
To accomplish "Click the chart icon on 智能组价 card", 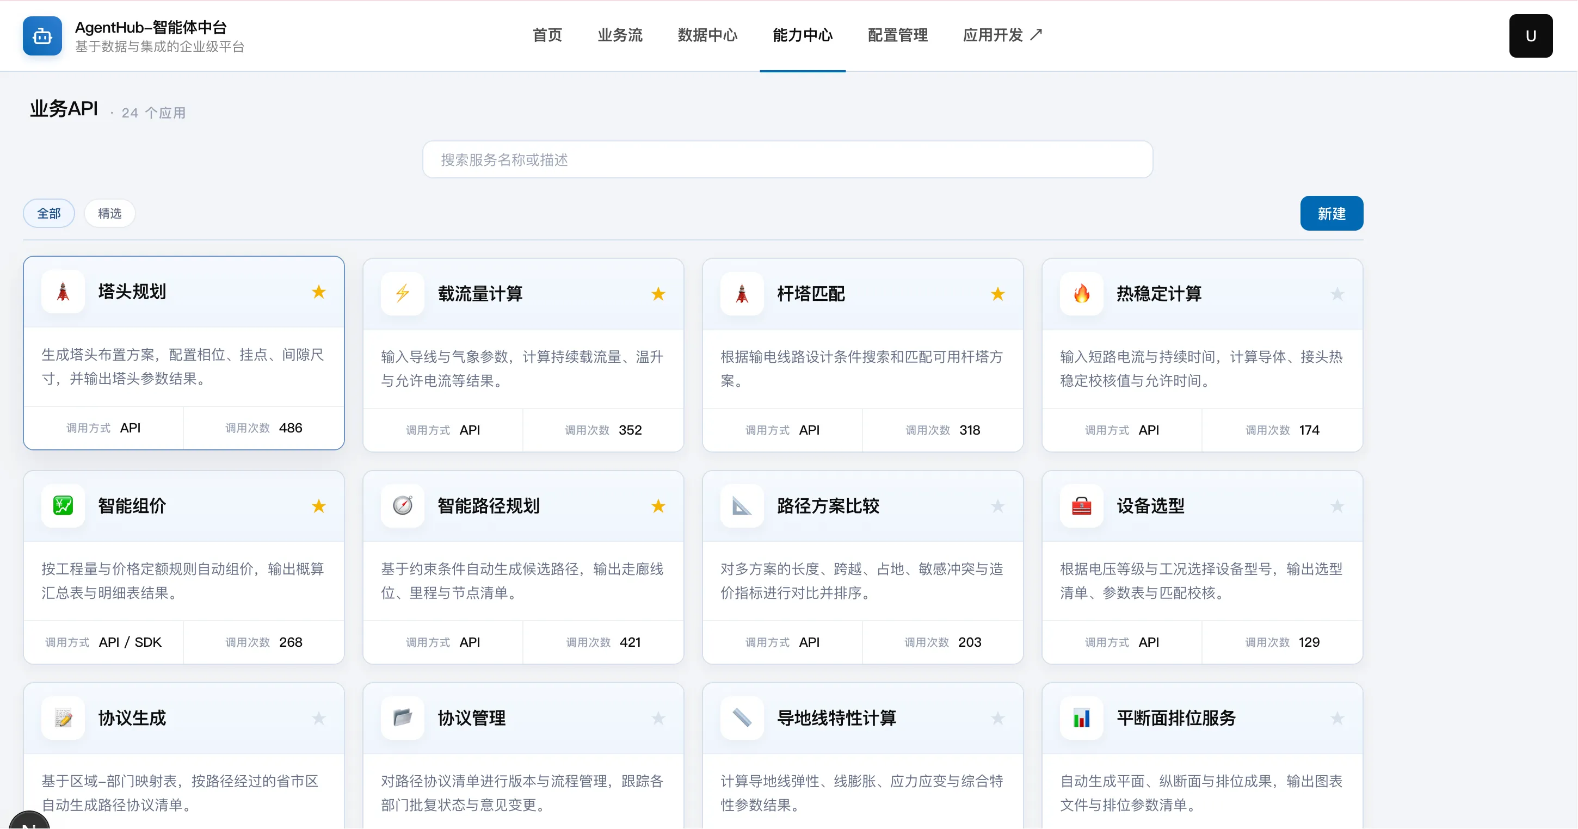I will (63, 506).
